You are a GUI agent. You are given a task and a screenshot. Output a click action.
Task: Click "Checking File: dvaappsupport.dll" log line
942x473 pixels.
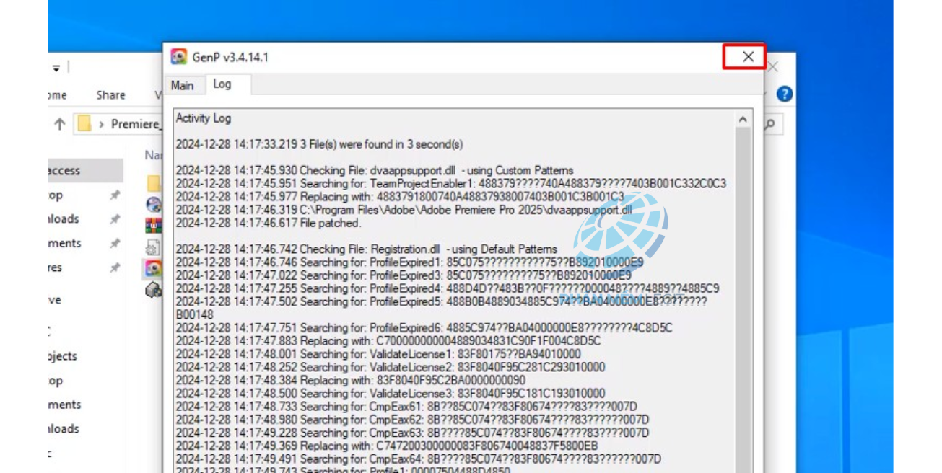click(x=375, y=171)
